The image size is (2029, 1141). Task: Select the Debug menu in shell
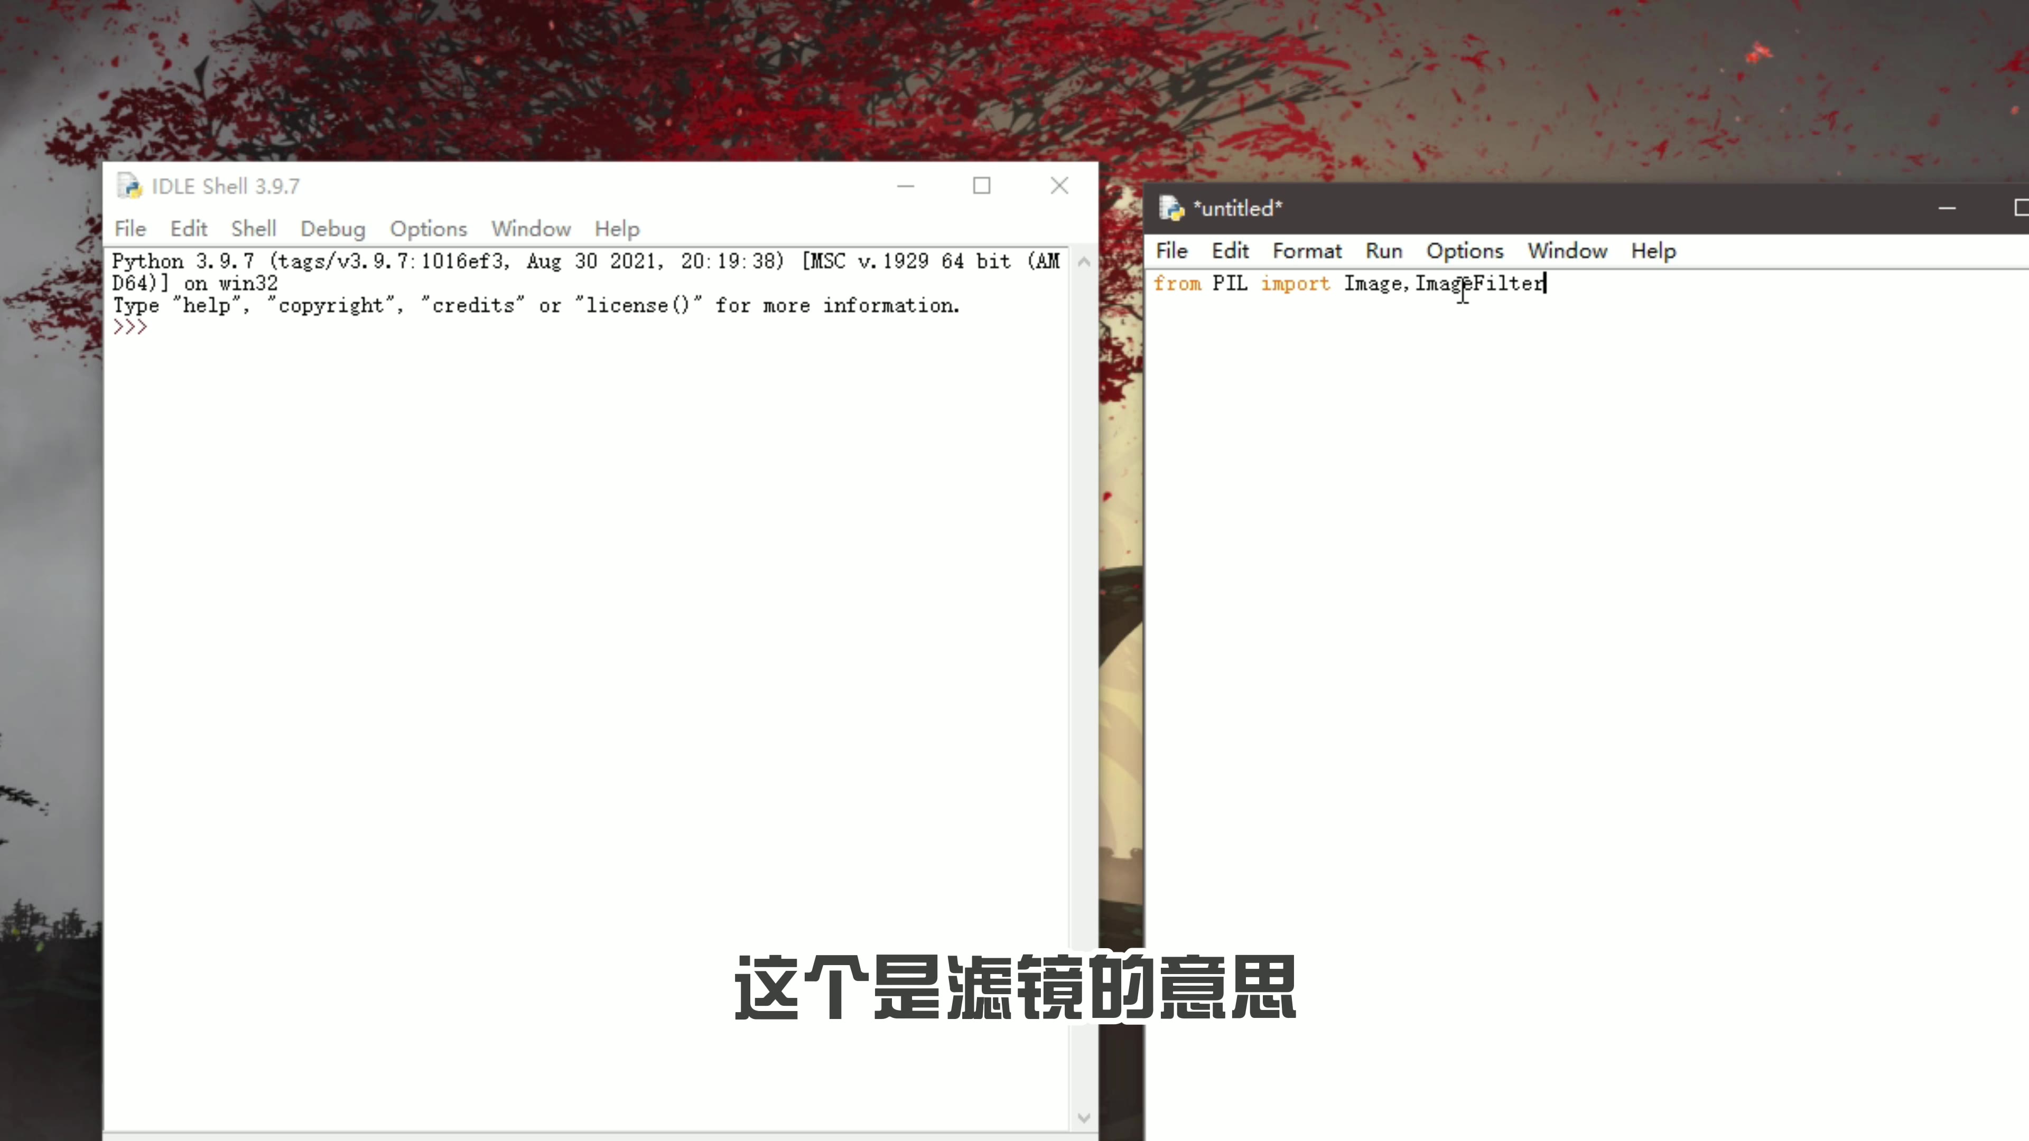(x=332, y=229)
